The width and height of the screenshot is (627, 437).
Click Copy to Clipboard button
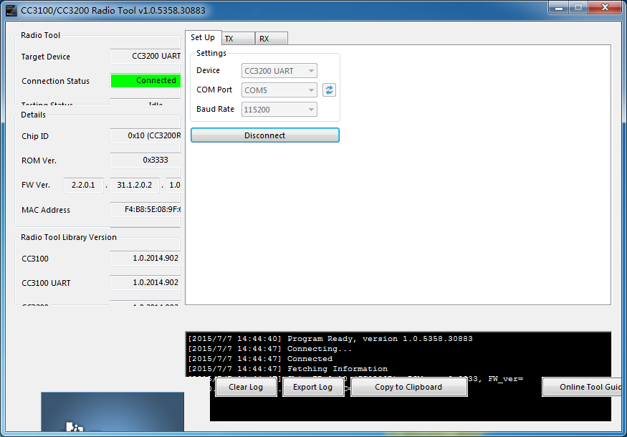408,387
